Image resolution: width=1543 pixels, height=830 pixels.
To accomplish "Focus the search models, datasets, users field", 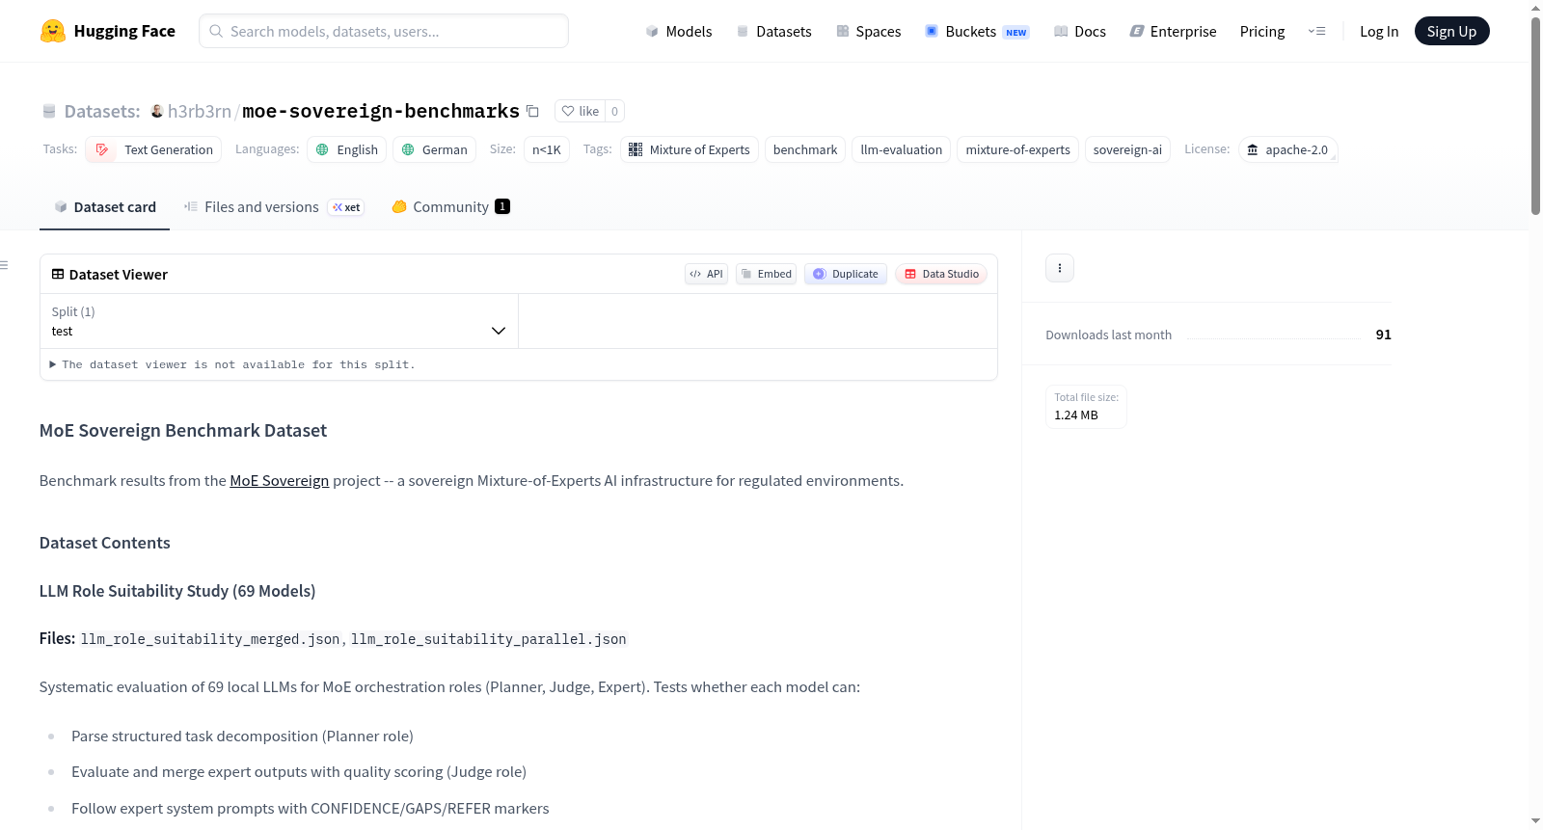I will click(x=384, y=31).
